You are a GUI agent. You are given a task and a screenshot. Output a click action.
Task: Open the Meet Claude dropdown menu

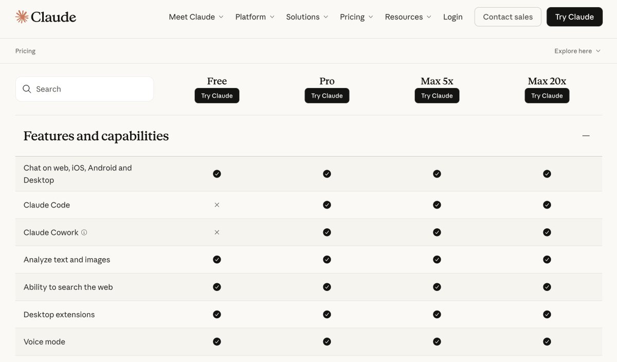coord(196,17)
